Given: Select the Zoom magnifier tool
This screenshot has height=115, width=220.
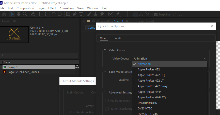Looking at the screenshot, I should tap(25, 14).
